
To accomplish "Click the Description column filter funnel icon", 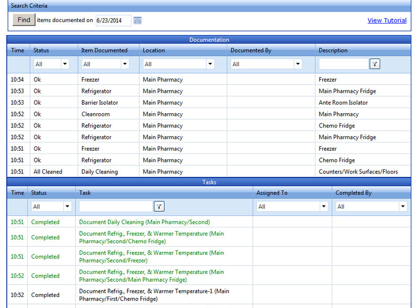I will 374,63.
